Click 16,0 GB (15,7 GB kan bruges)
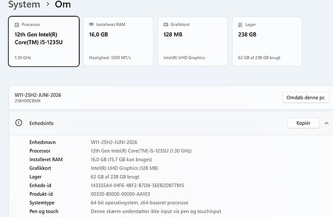Viewport: 333px width, 217px height. tap(121, 160)
